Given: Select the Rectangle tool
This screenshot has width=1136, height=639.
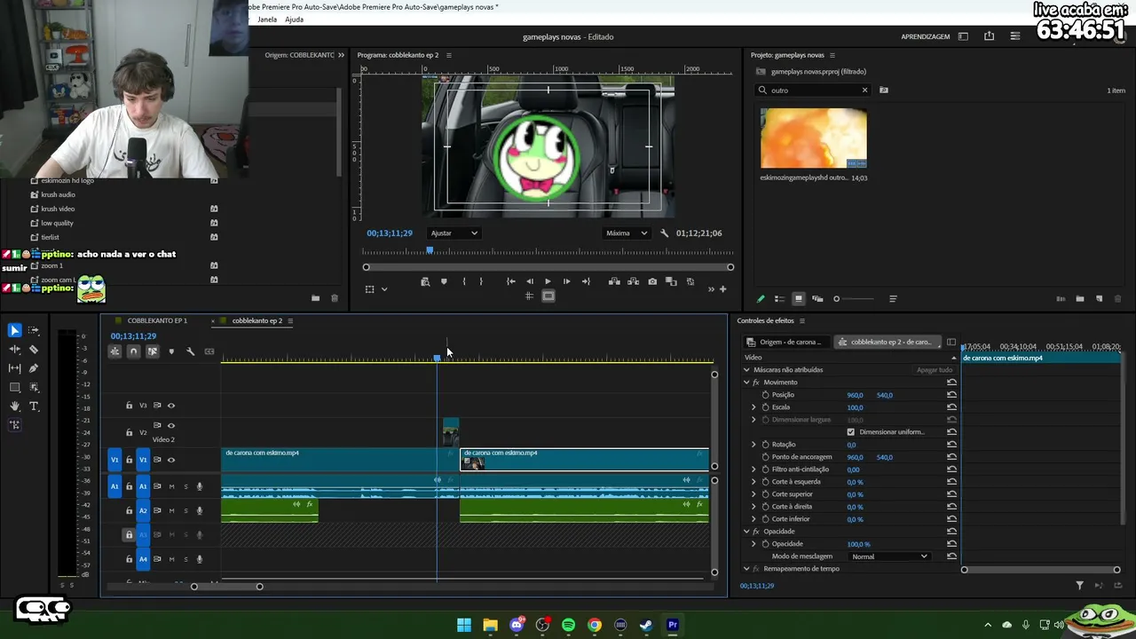Looking at the screenshot, I should pos(15,388).
